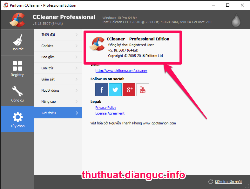Image resolution: width=250 pixels, height=189 pixels.
Task: Click the Follow us on social heading
Action: (x=107, y=79)
